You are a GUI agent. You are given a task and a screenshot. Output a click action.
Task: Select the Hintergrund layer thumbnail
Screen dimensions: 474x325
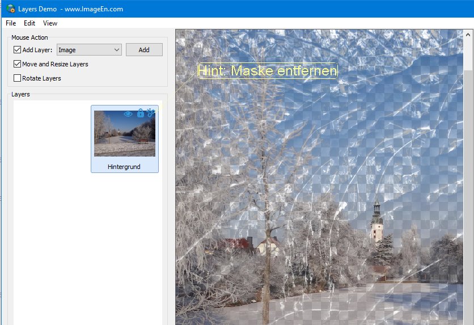(x=125, y=133)
